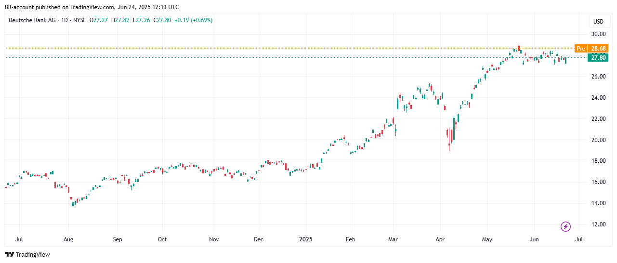
Task: Click the low value L27.26
Action: point(141,20)
